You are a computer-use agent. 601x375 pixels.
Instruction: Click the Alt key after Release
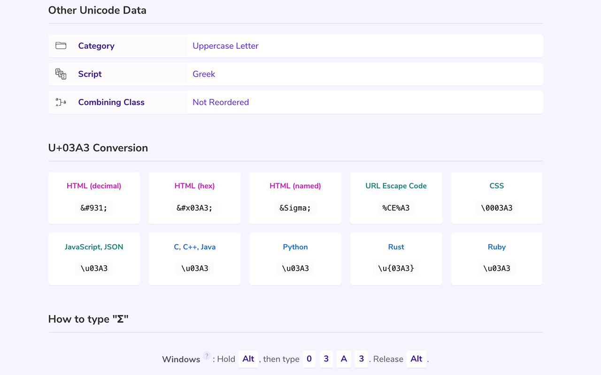416,359
